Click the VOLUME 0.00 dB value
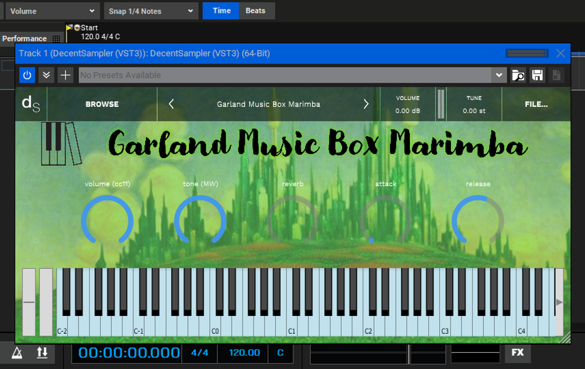585x369 pixels. pyautogui.click(x=408, y=111)
